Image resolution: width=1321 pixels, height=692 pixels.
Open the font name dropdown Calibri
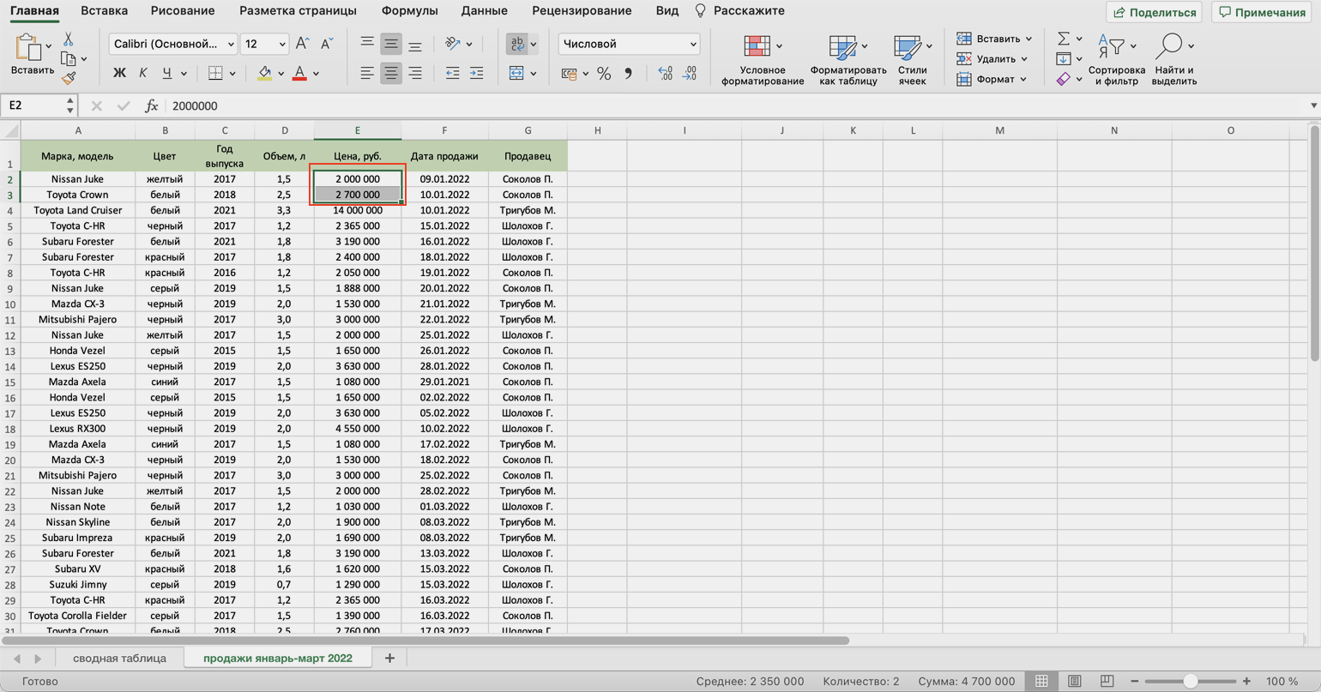(174, 44)
